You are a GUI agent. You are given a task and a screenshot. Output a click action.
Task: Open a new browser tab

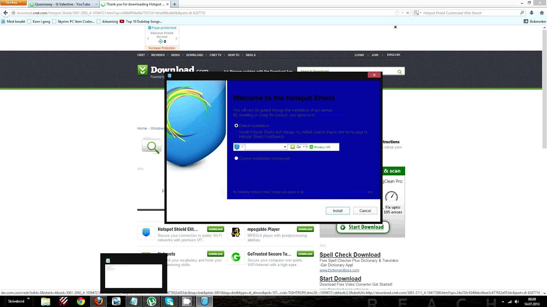pyautogui.click(x=174, y=4)
